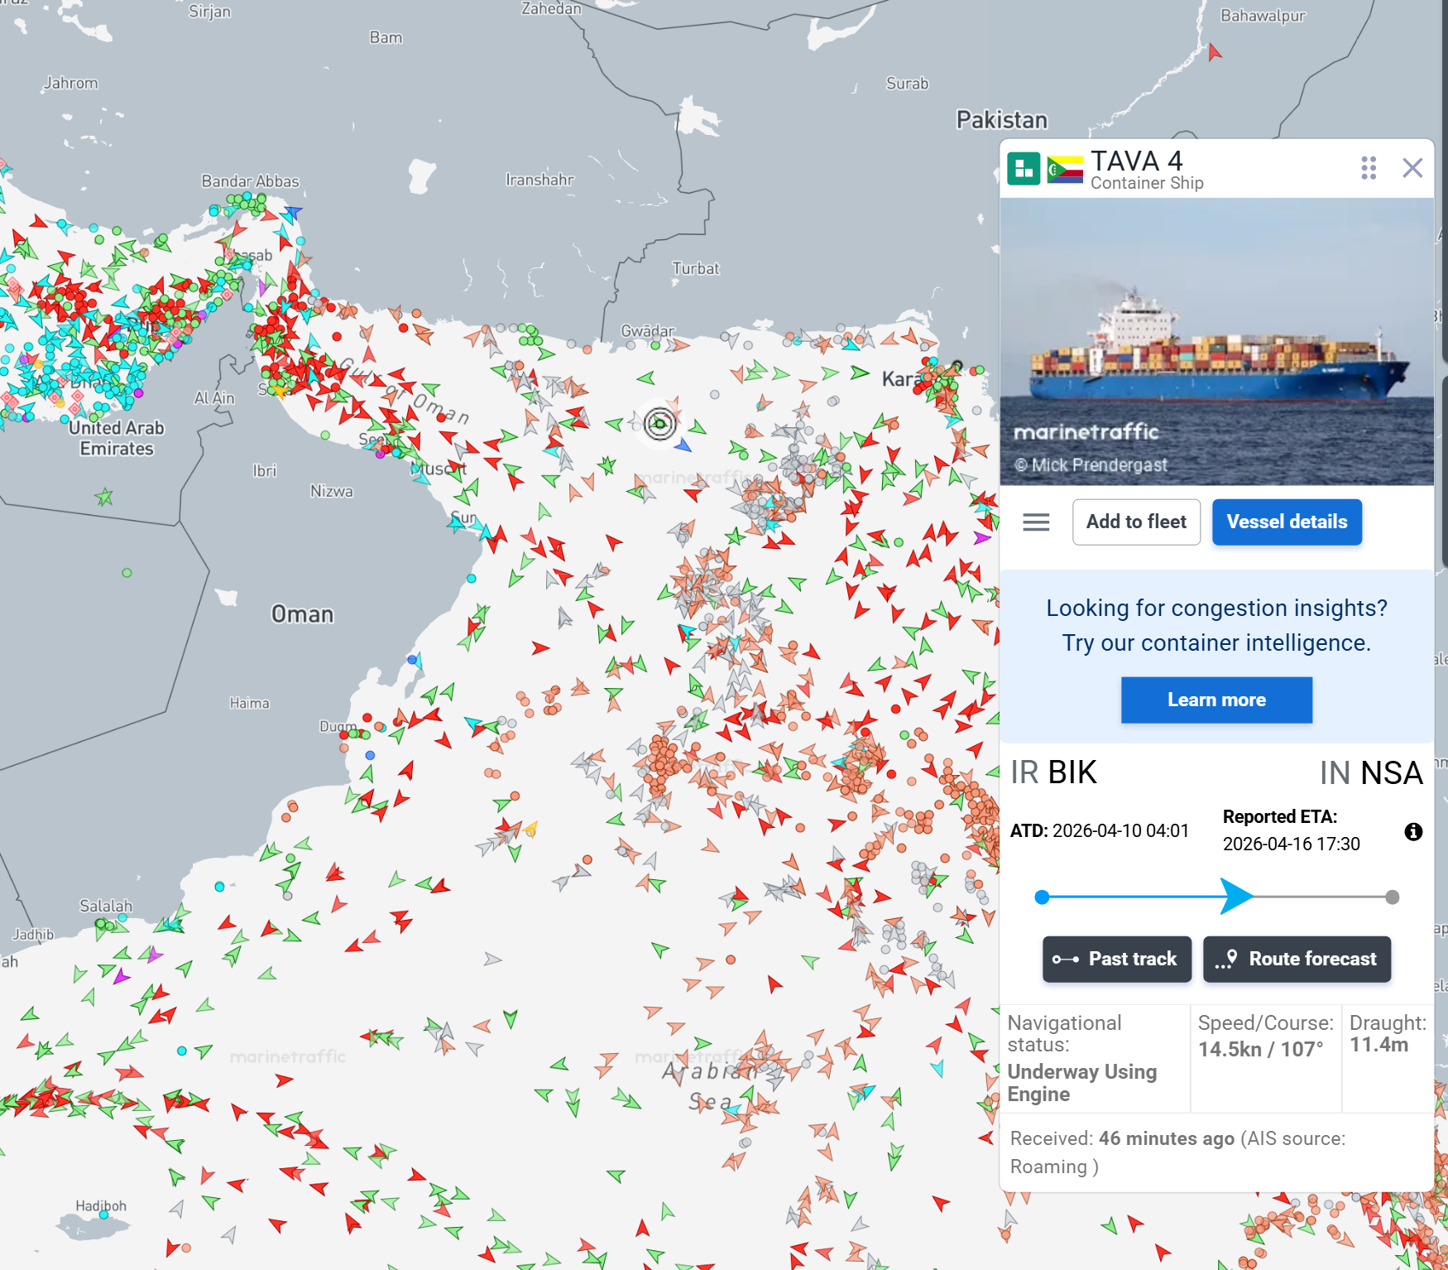Image resolution: width=1448 pixels, height=1270 pixels.
Task: Click the green dot marker in western Oman
Action: (127, 573)
